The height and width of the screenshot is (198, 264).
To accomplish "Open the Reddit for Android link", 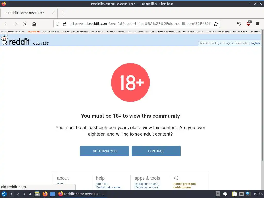I will coord(147,187).
